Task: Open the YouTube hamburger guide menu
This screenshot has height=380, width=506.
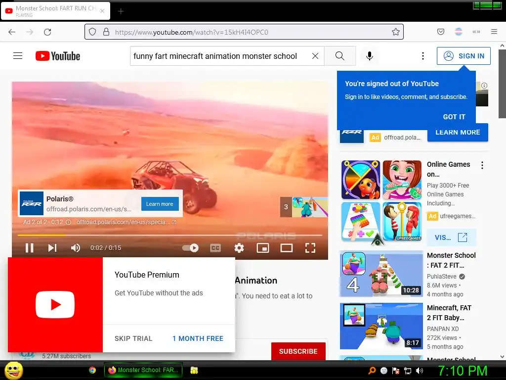Action: (18, 56)
